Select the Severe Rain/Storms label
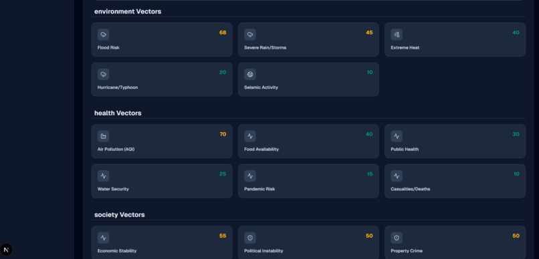Screen dimensions: 539x259 (x=265, y=47)
